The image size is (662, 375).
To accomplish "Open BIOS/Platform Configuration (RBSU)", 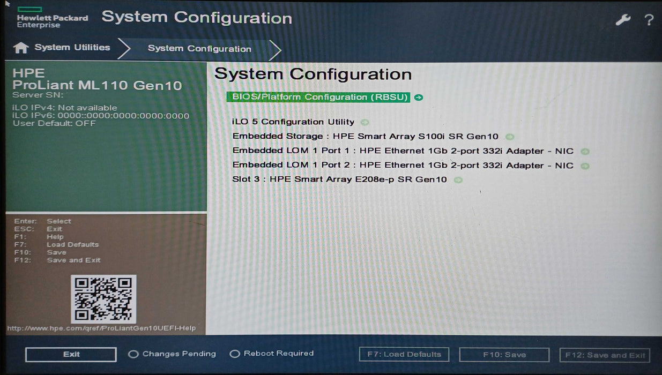I will (318, 97).
